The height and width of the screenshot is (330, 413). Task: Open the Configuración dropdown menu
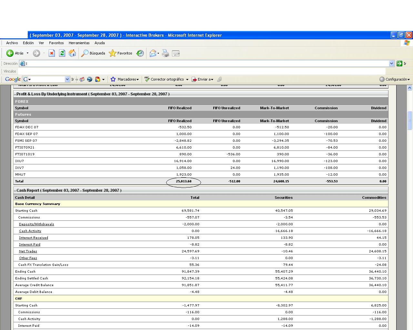coord(395,79)
